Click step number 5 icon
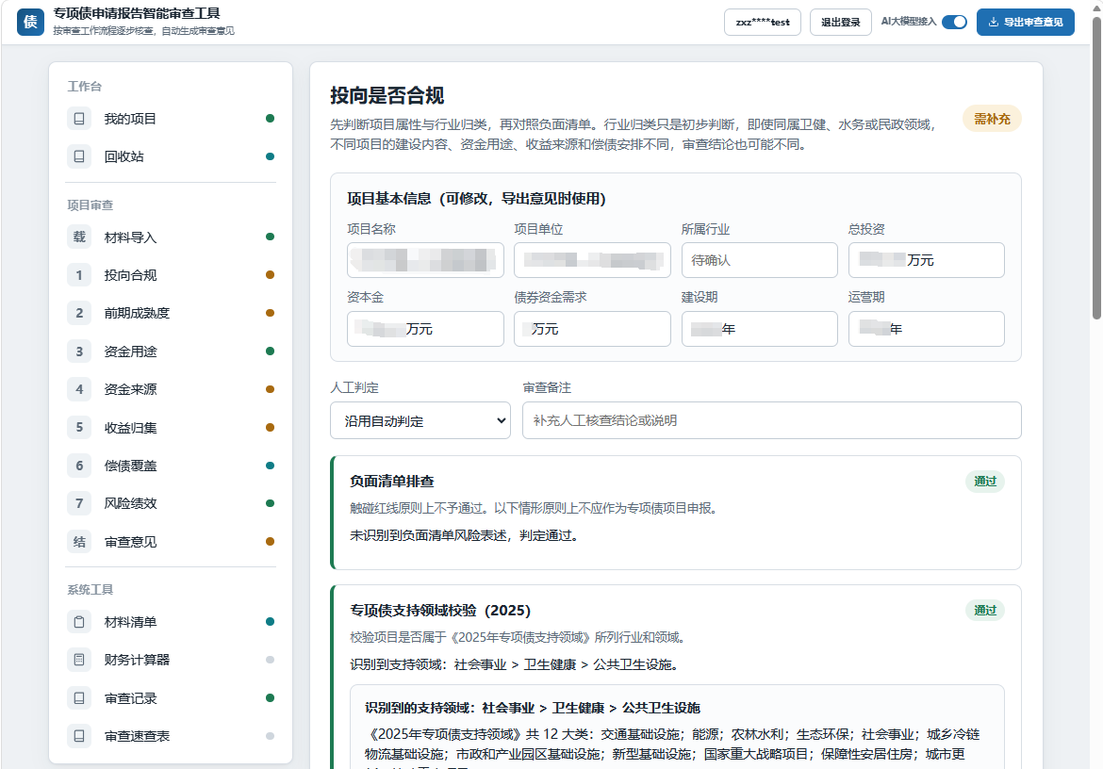Viewport: 1103px width, 769px height. click(x=79, y=427)
